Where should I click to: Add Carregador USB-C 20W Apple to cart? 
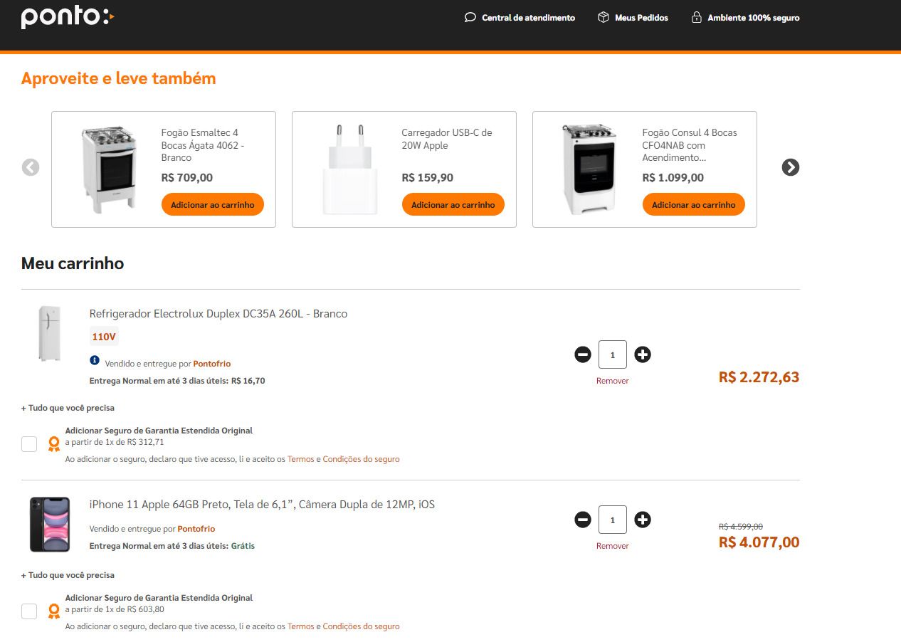pos(453,204)
